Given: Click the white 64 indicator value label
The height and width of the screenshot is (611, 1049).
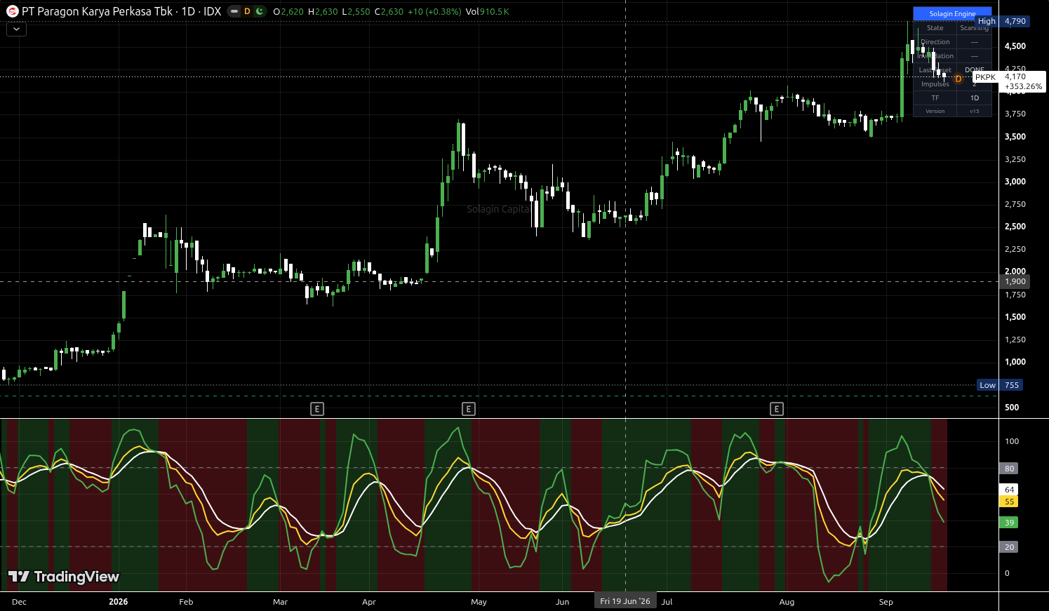Looking at the screenshot, I should point(1009,490).
